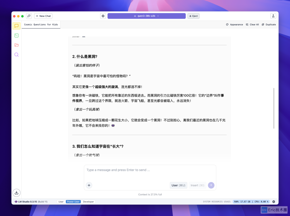The height and width of the screenshot is (216, 290).
Task: Click the RAM and CPU usage indicator
Action: 251,202
